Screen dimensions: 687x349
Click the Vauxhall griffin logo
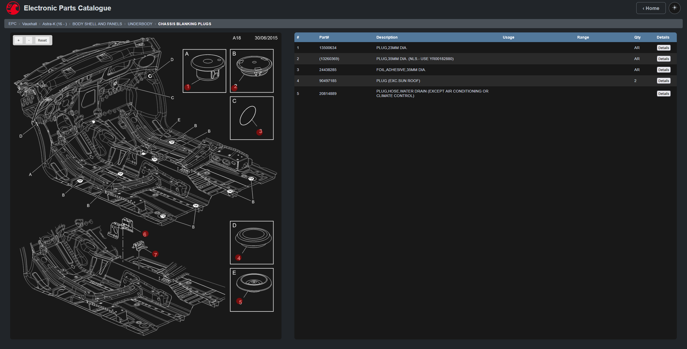pyautogui.click(x=13, y=8)
